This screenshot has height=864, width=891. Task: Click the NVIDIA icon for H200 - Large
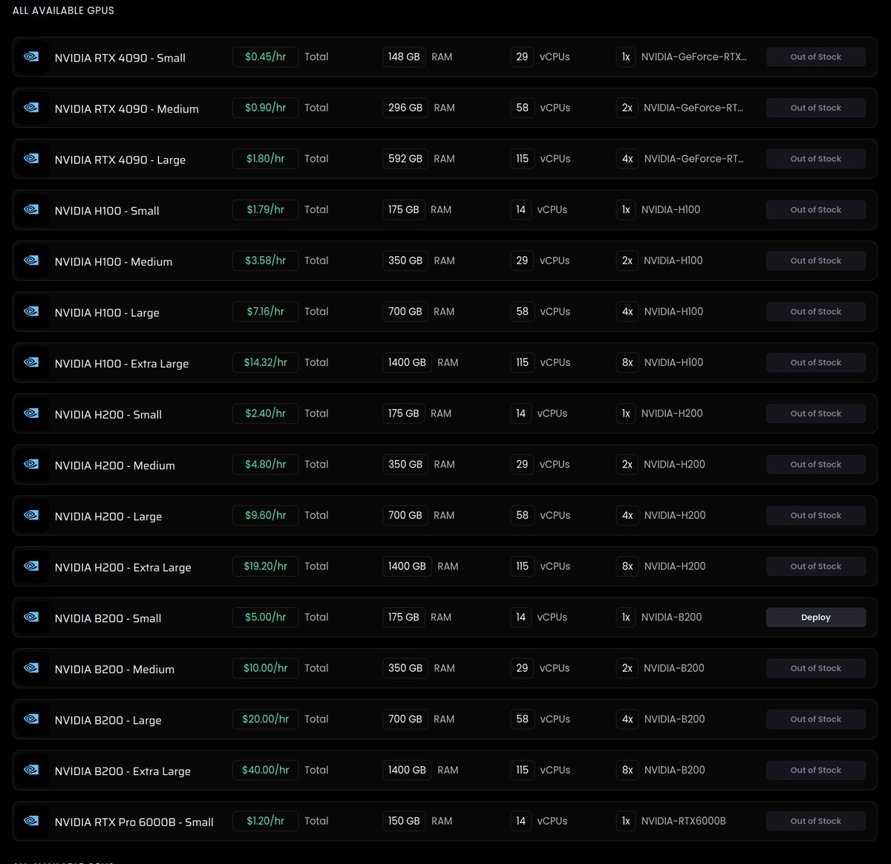pos(31,515)
